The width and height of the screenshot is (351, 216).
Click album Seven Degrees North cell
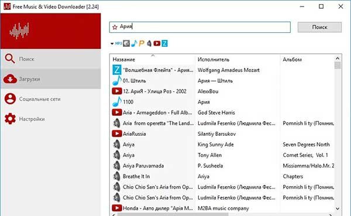tap(306, 145)
